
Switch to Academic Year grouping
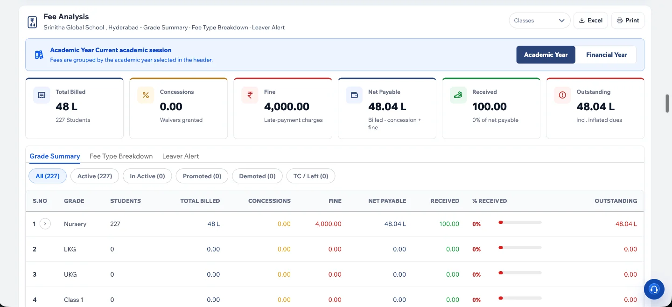pyautogui.click(x=546, y=55)
